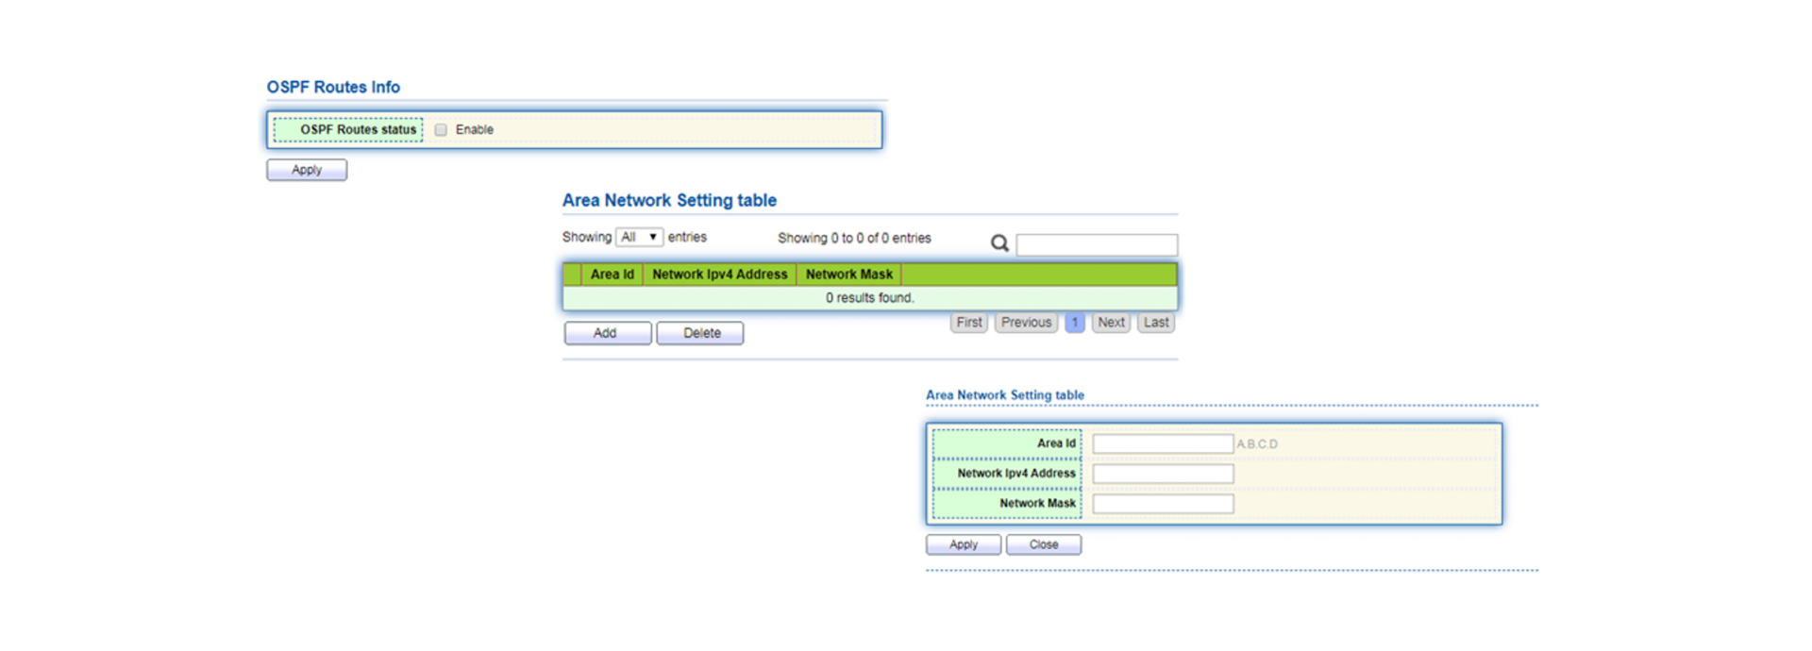Focus the Network Ipv4 Address input field
The image size is (1812, 651).
click(x=1163, y=474)
